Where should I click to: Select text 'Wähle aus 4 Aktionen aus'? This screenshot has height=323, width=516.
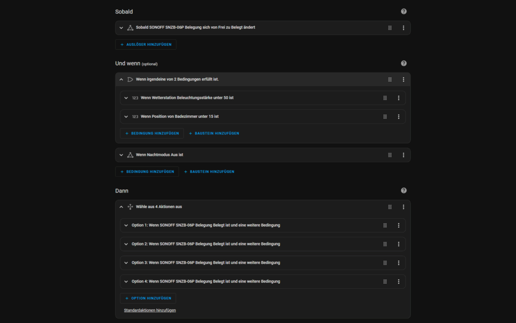[159, 207]
